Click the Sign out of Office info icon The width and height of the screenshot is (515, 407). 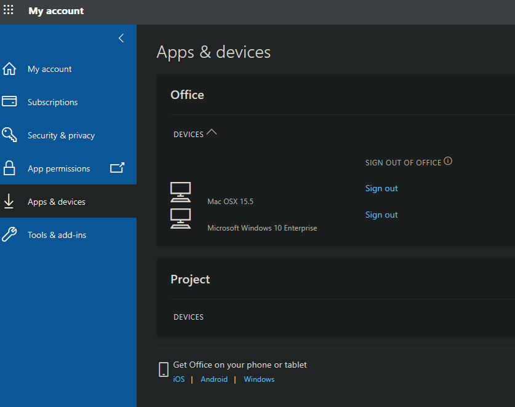tap(448, 162)
